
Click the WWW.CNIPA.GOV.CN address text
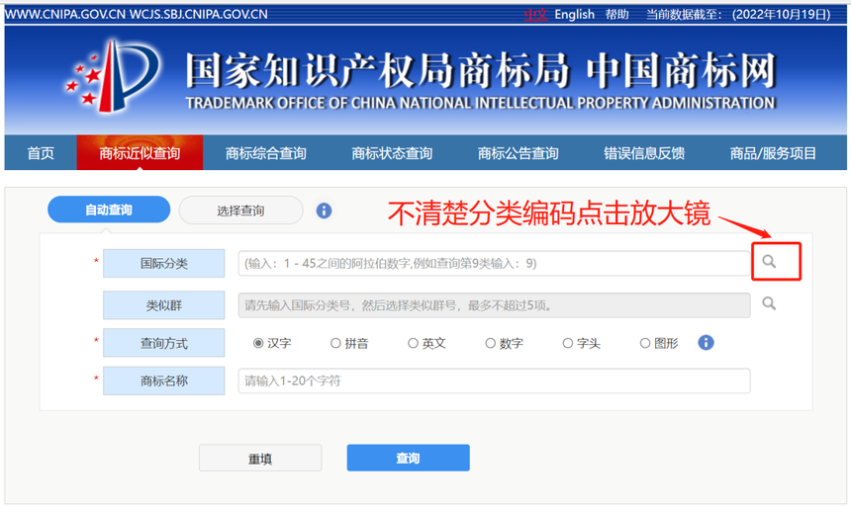pos(65,15)
